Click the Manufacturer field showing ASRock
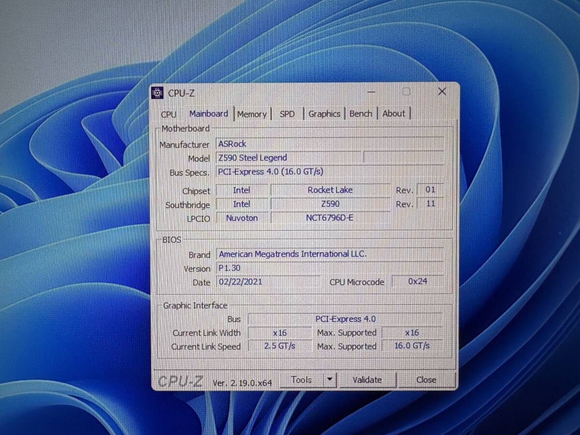This screenshot has height=435, width=580. point(329,144)
